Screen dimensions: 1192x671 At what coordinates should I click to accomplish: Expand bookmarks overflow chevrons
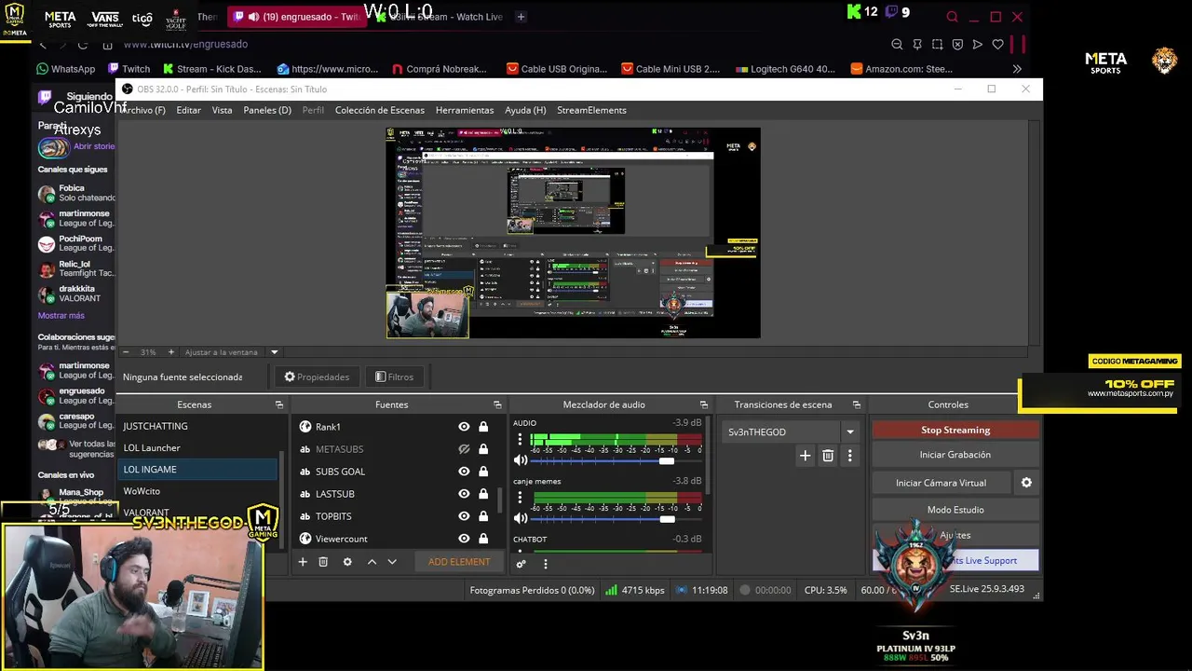(x=1017, y=69)
